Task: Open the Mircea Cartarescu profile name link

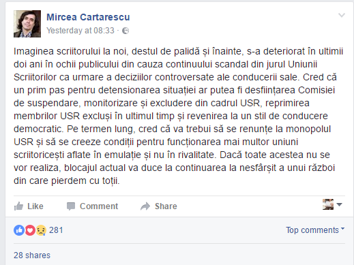Action: (88, 17)
